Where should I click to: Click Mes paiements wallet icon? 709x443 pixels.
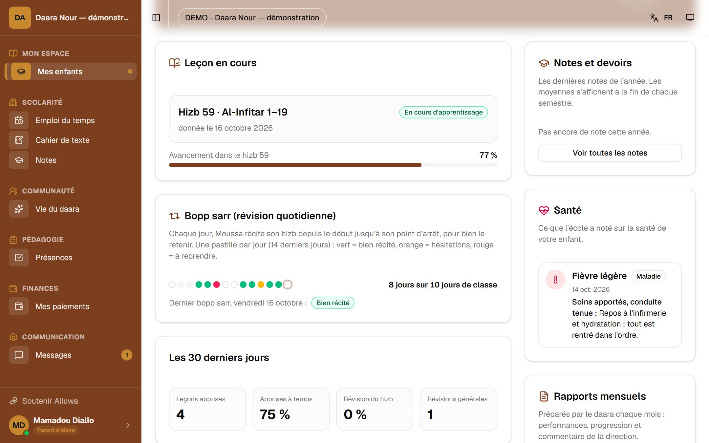pyautogui.click(x=19, y=306)
